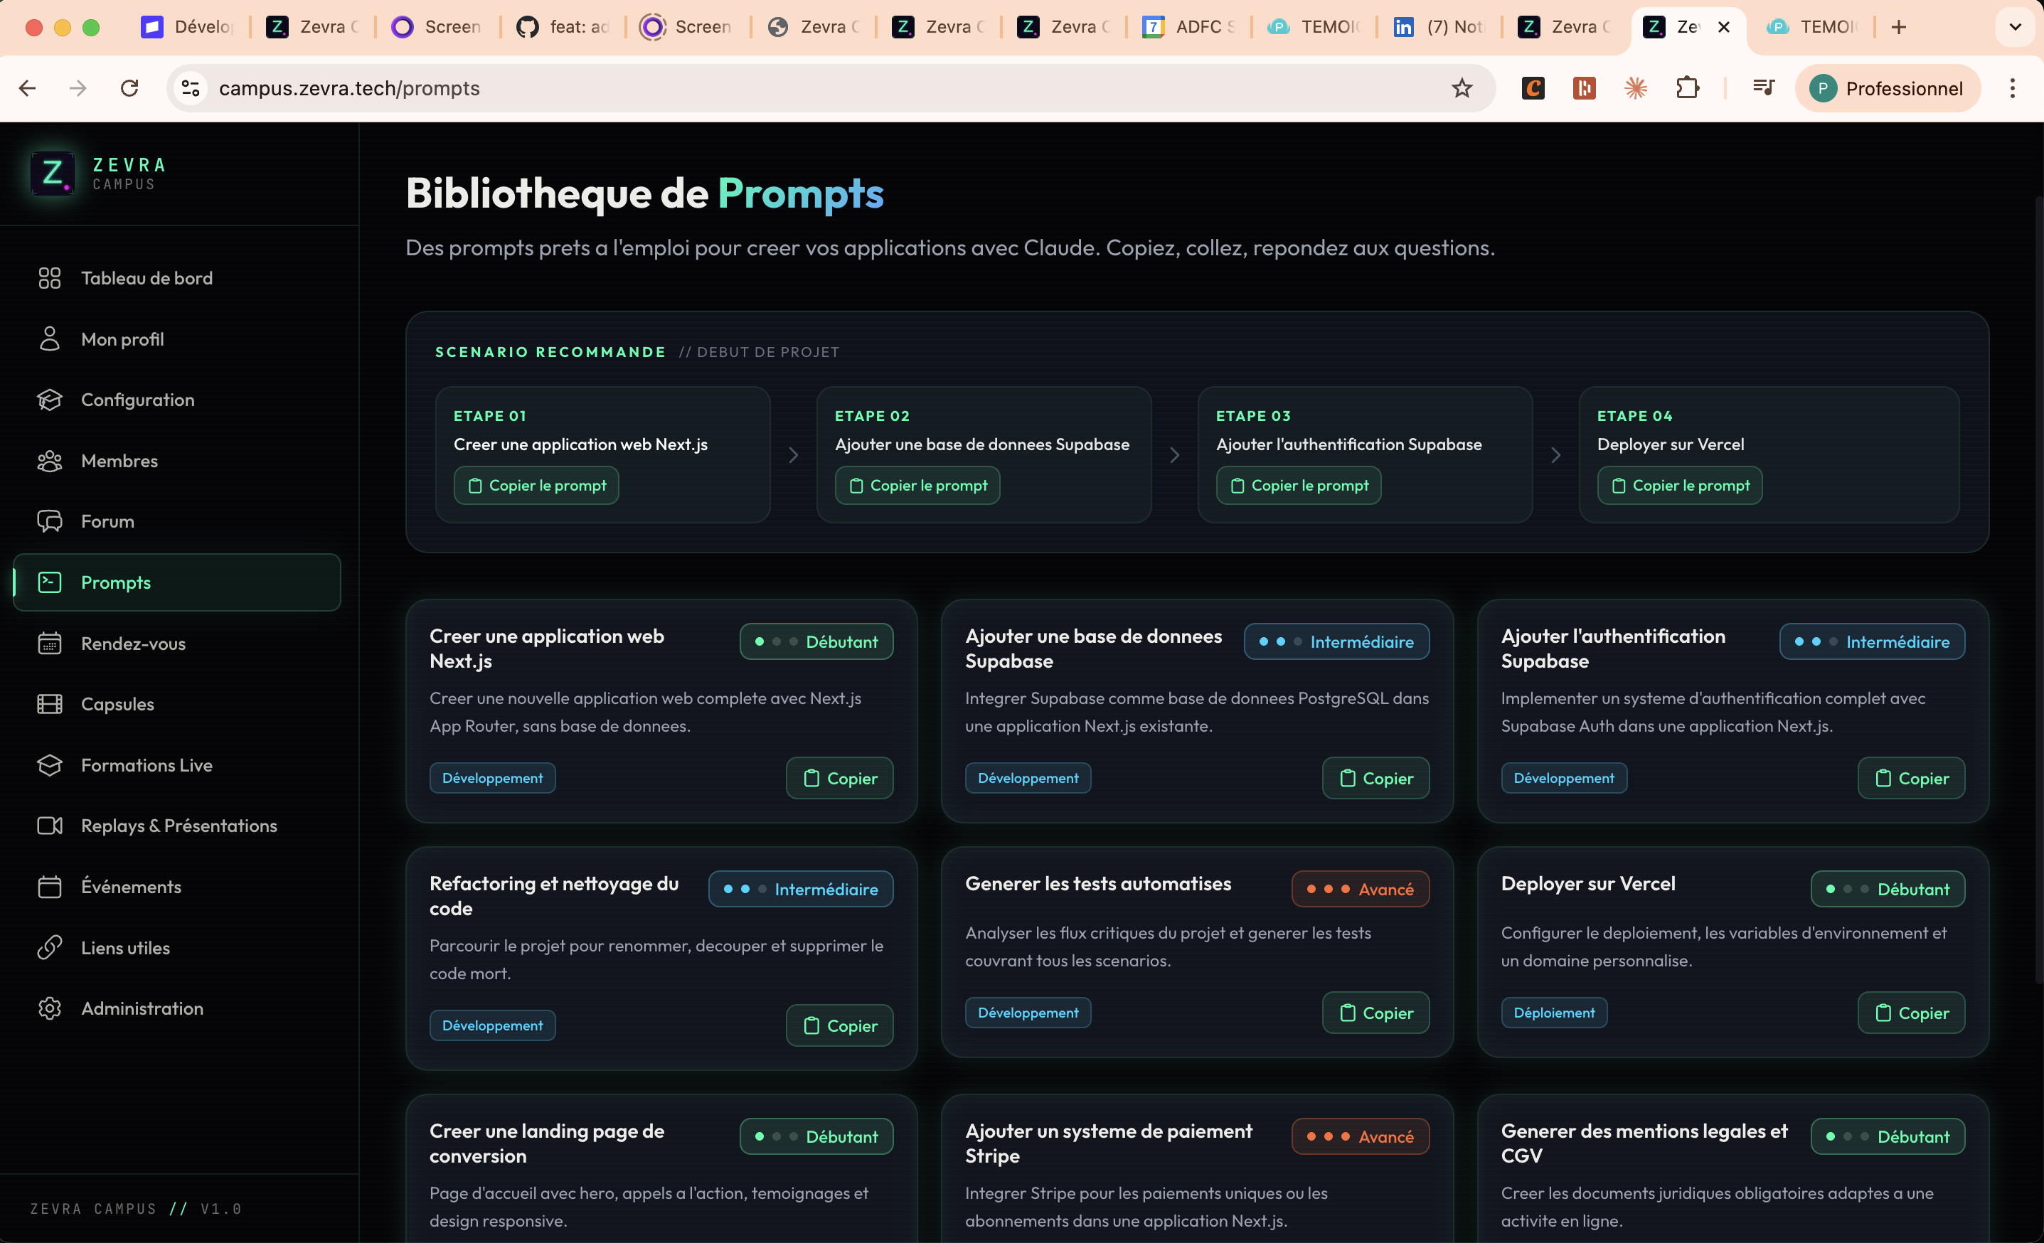Open a new browser tab
The height and width of the screenshot is (1243, 2044).
click(1899, 26)
